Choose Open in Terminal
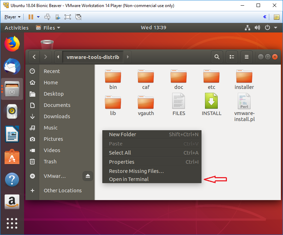283x235 pixels. pos(152,179)
